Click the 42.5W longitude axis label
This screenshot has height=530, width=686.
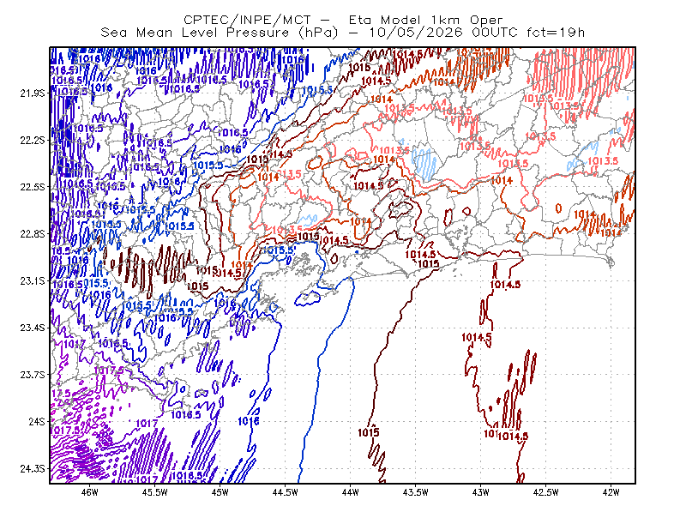[x=545, y=492]
